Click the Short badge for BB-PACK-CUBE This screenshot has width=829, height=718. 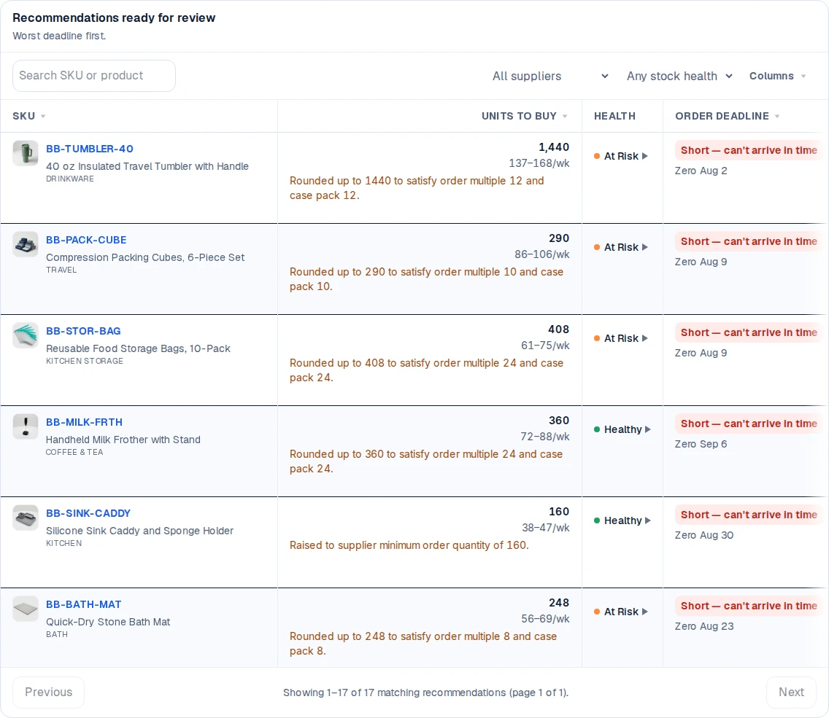click(x=749, y=241)
